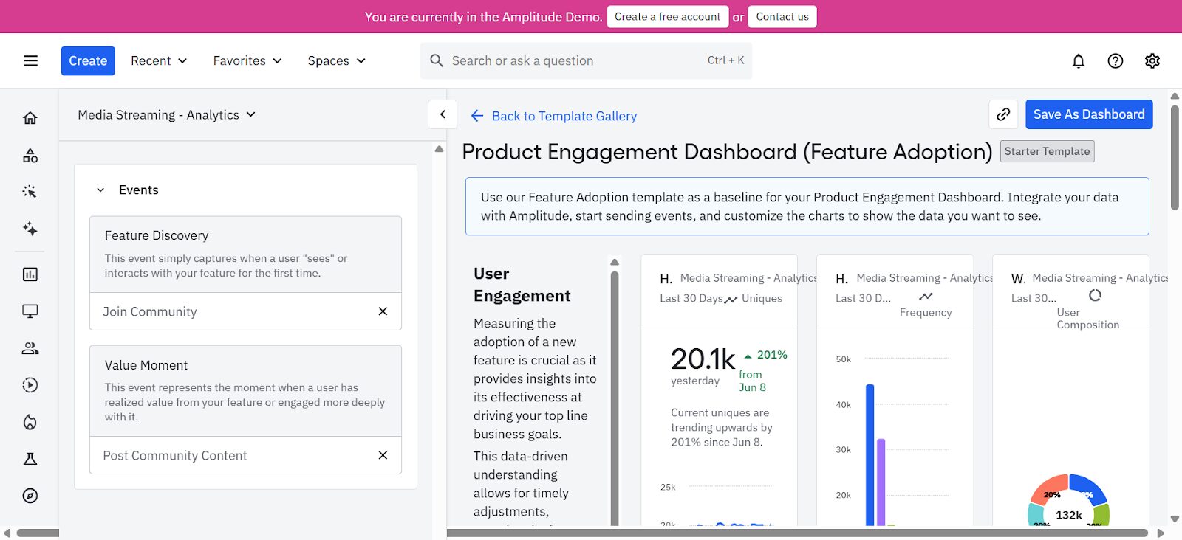Viewport: 1182px width, 540px height.
Task: Click the User Engagement heading
Action: point(522,285)
